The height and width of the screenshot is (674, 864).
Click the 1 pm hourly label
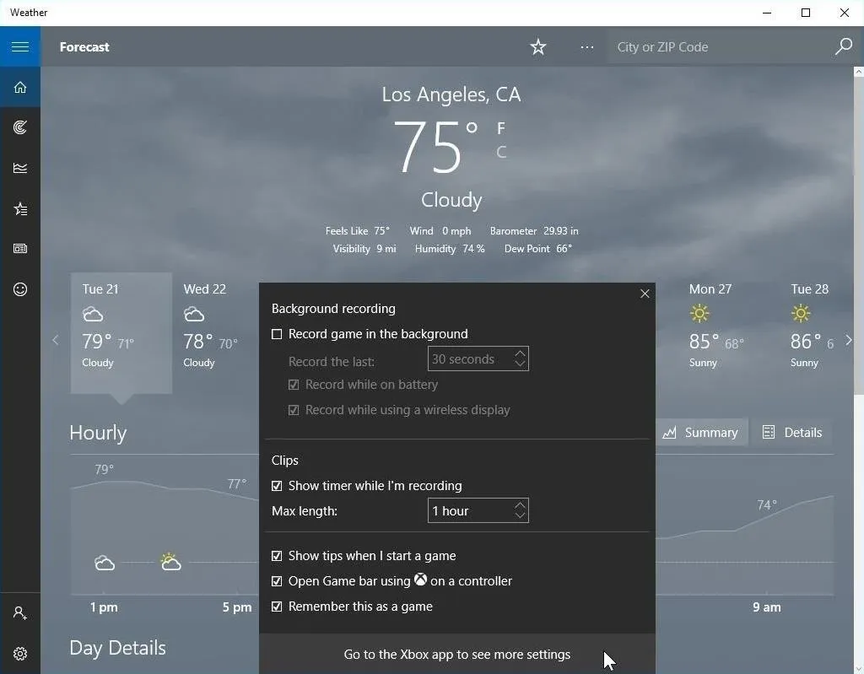(104, 607)
